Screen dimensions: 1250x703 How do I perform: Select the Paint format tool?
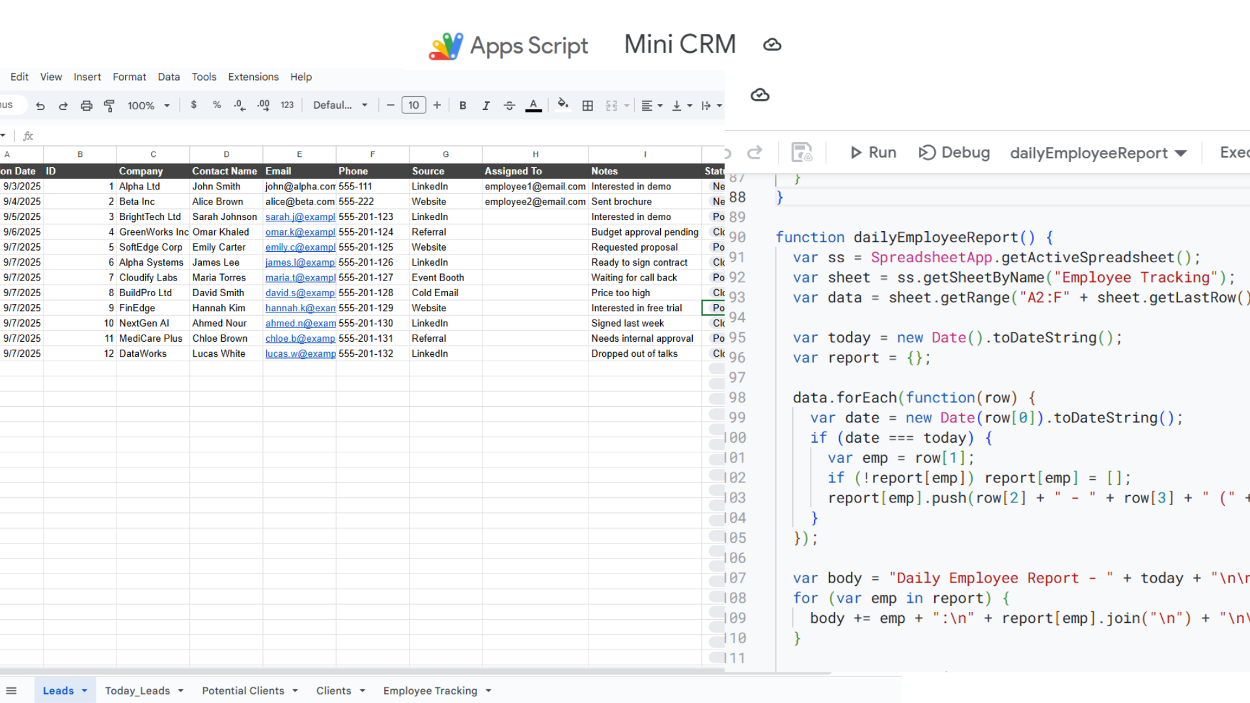pyautogui.click(x=109, y=105)
